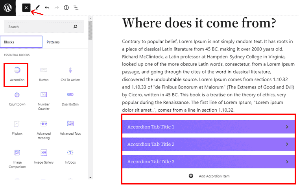
Task: Insert the Countdown block
Action: 17,99
